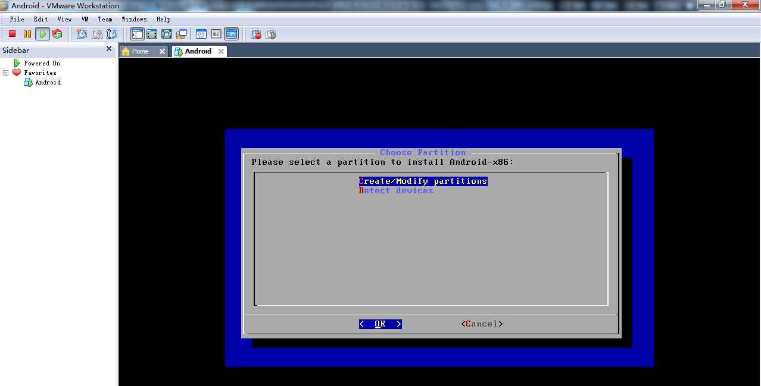Open the Summary view icon

(x=201, y=34)
